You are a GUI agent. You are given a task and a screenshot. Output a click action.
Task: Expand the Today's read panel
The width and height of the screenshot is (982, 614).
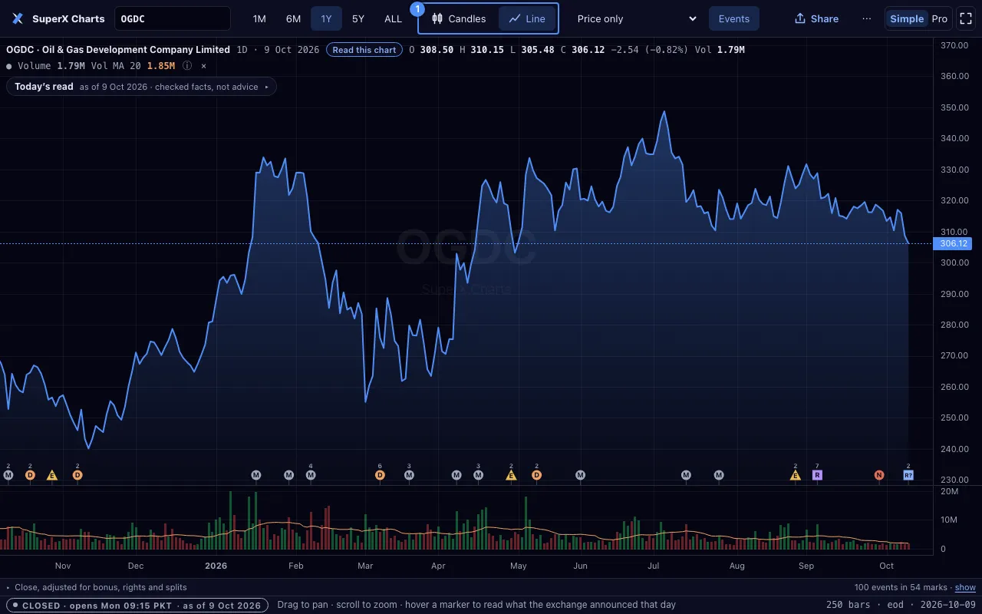coord(141,87)
